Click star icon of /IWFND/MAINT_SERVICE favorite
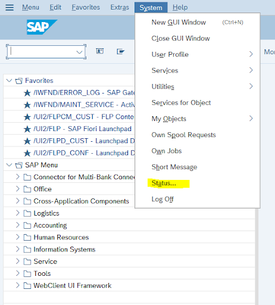275x305 pixels. pyautogui.click(x=27, y=105)
